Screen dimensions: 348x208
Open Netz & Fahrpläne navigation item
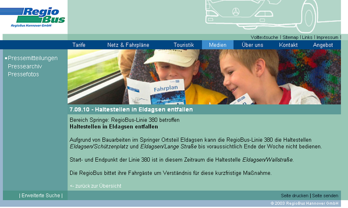point(128,45)
